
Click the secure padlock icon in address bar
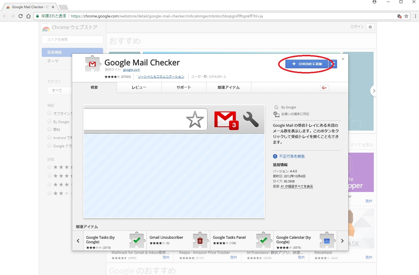coord(37,16)
